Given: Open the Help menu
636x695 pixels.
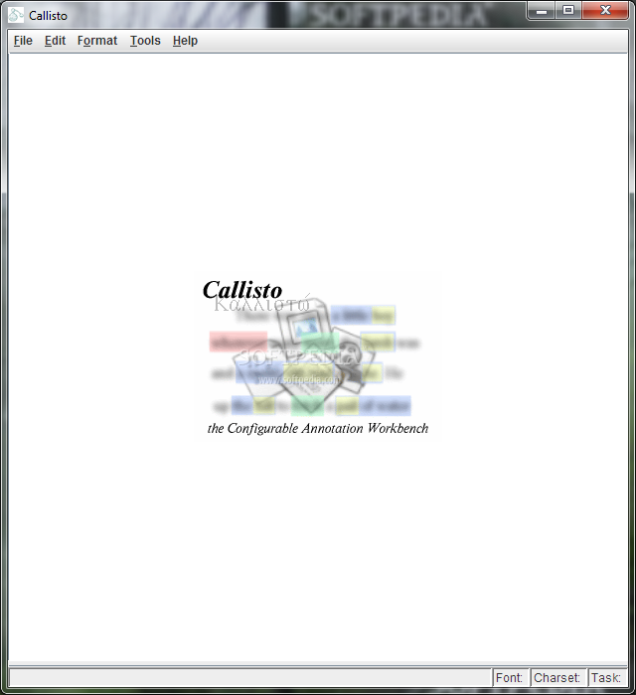Looking at the screenshot, I should [x=185, y=41].
